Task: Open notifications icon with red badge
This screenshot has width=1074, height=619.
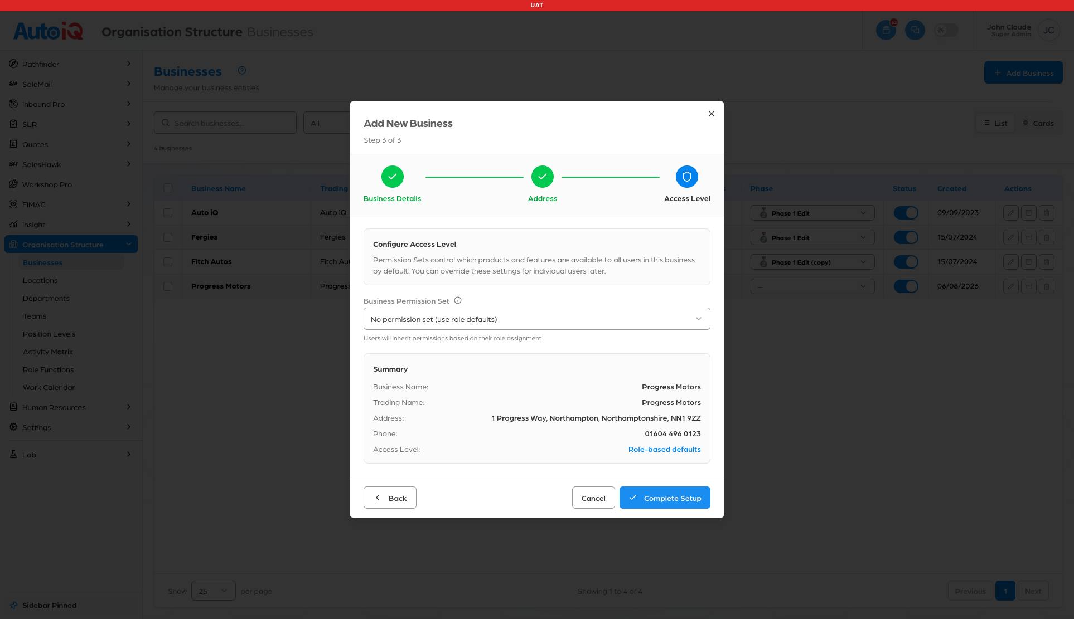Action: click(886, 30)
